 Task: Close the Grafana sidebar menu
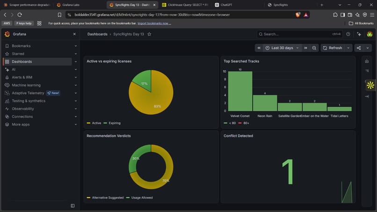(74, 34)
